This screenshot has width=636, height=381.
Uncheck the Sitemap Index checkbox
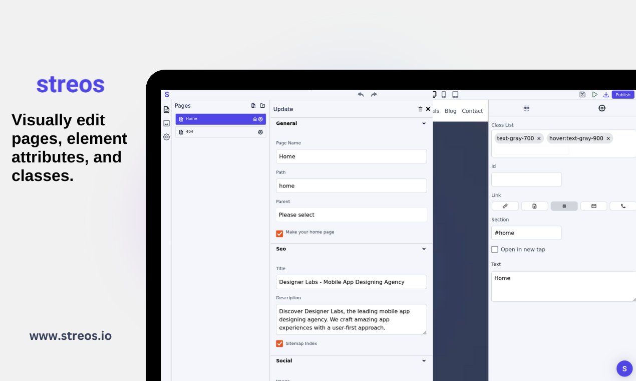(x=279, y=344)
